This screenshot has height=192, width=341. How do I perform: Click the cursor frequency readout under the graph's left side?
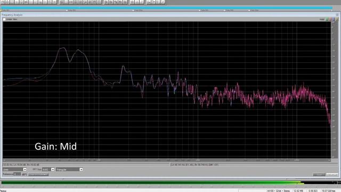coord(21,165)
